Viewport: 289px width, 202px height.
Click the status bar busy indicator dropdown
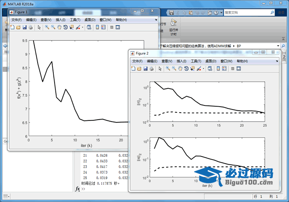(6, 196)
